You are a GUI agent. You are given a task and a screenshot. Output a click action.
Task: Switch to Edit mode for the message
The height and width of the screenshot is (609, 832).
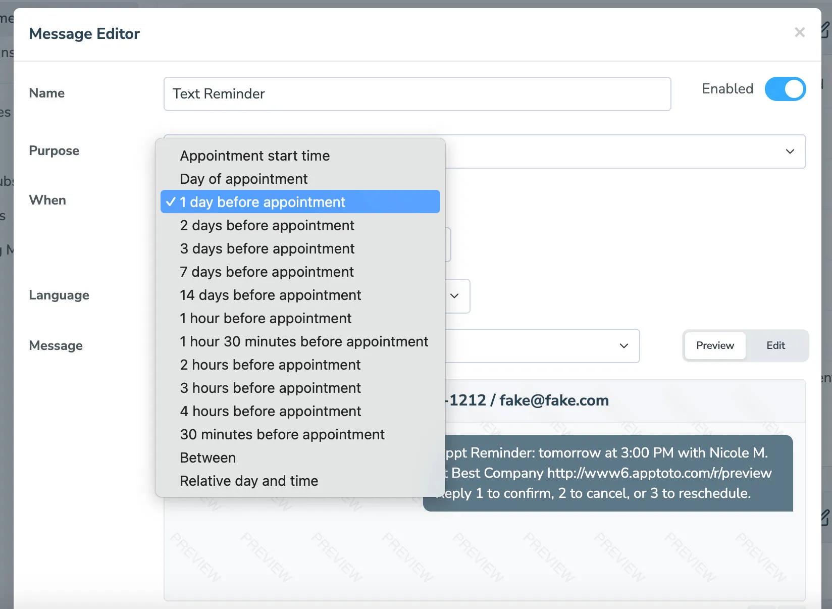click(775, 345)
